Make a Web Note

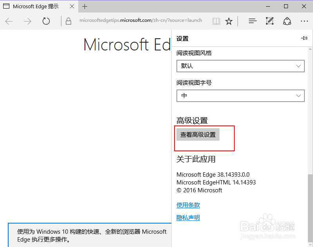click(x=270, y=21)
